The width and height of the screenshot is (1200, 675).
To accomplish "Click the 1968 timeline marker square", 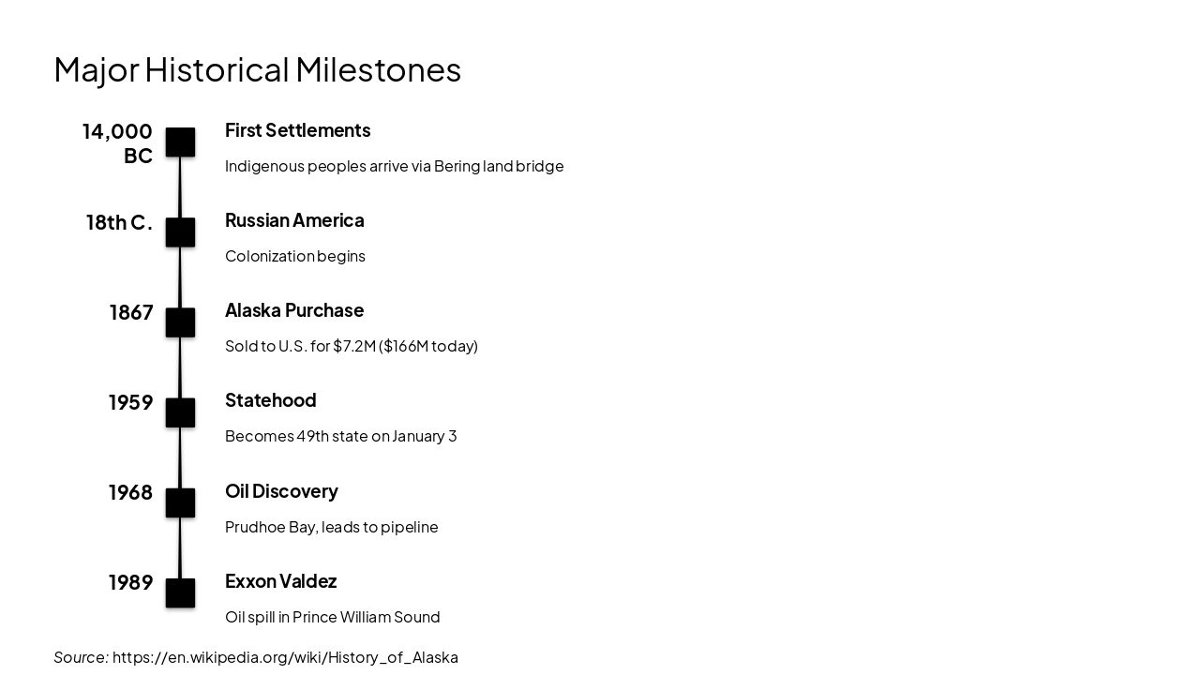I will pyautogui.click(x=180, y=502).
